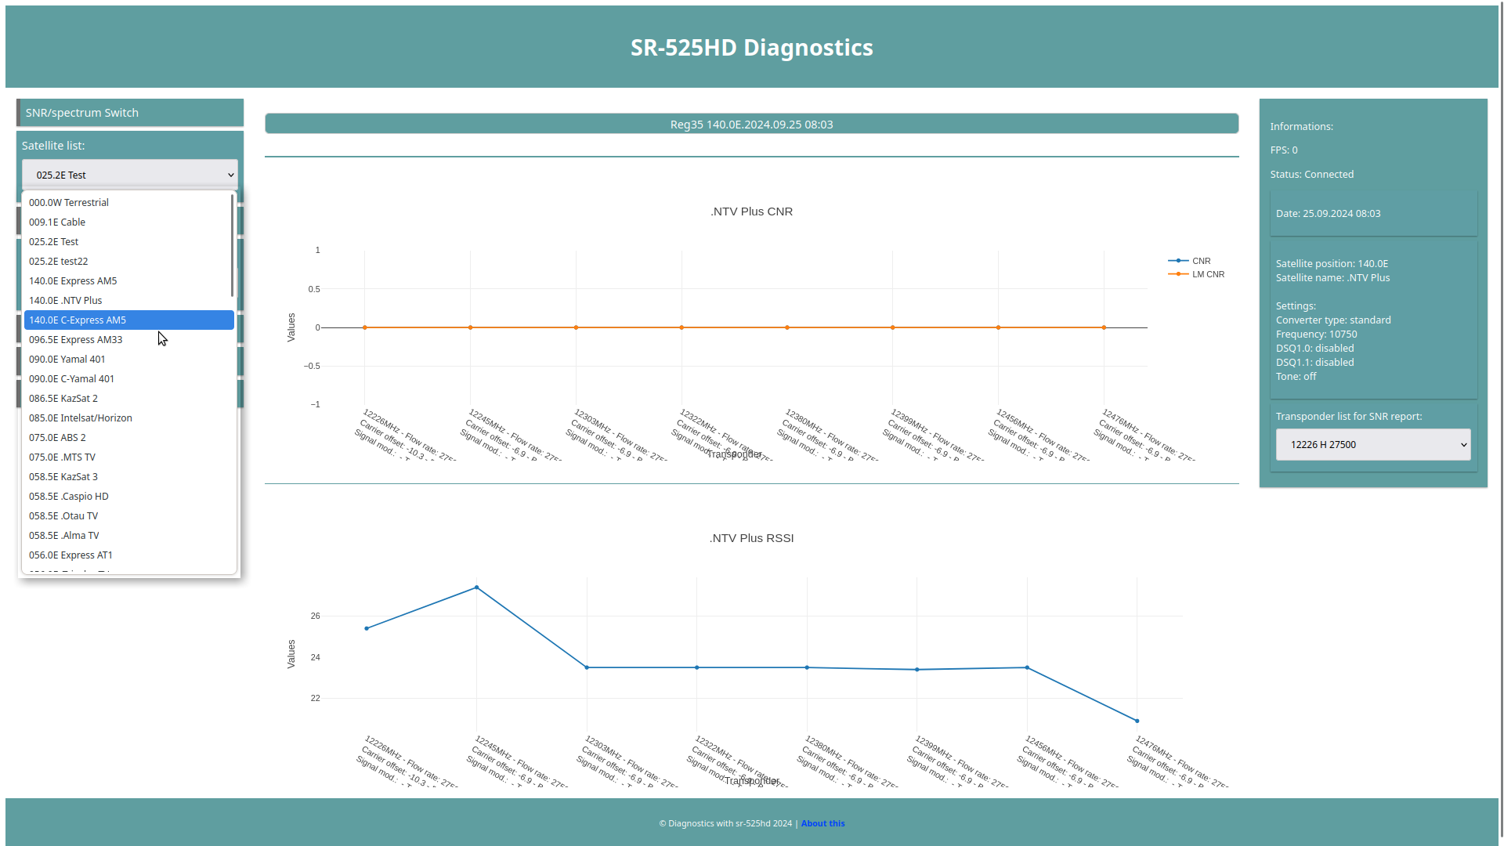Select 000.0W Terrestrial in satellite list
Screen dimensions: 1504x846
129,202
